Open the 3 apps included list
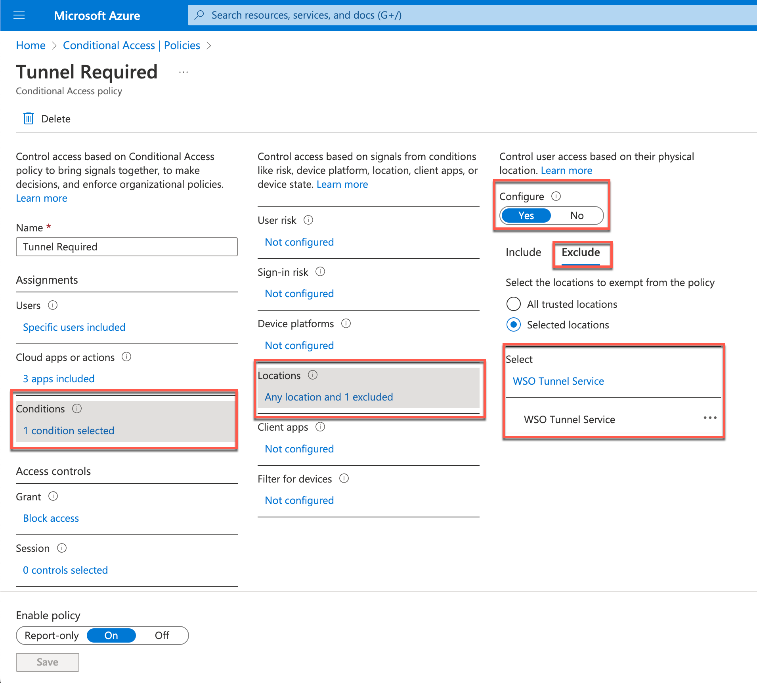This screenshot has height=683, width=757. [x=59, y=378]
